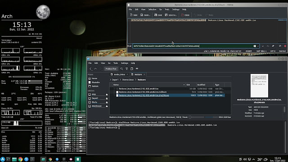Save the document in KWrite
This screenshot has height=162, width=288.
pos(158,15)
